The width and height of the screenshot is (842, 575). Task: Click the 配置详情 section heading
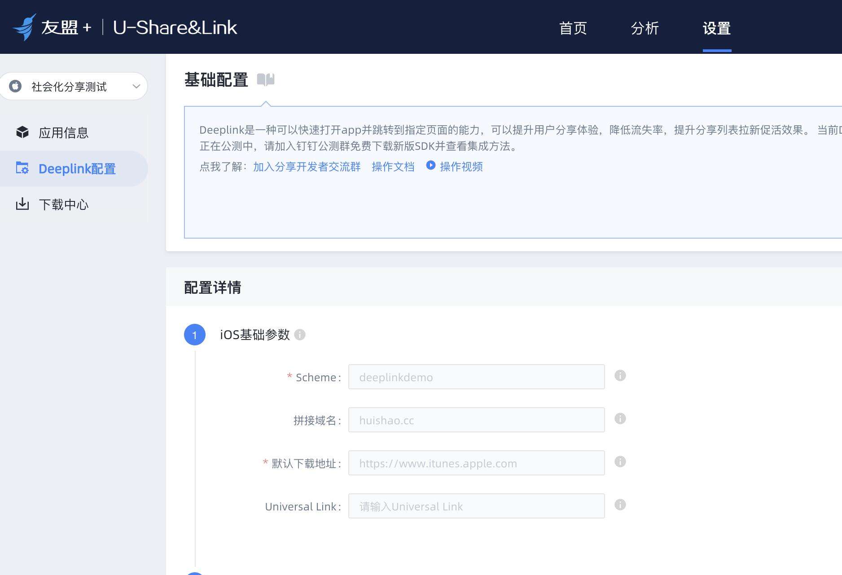(213, 287)
